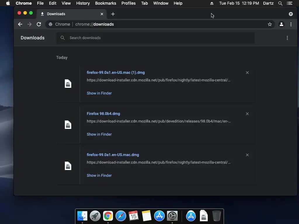The height and width of the screenshot is (224, 299).
Task: Open a new tab with the plus button
Action: coord(113,14)
